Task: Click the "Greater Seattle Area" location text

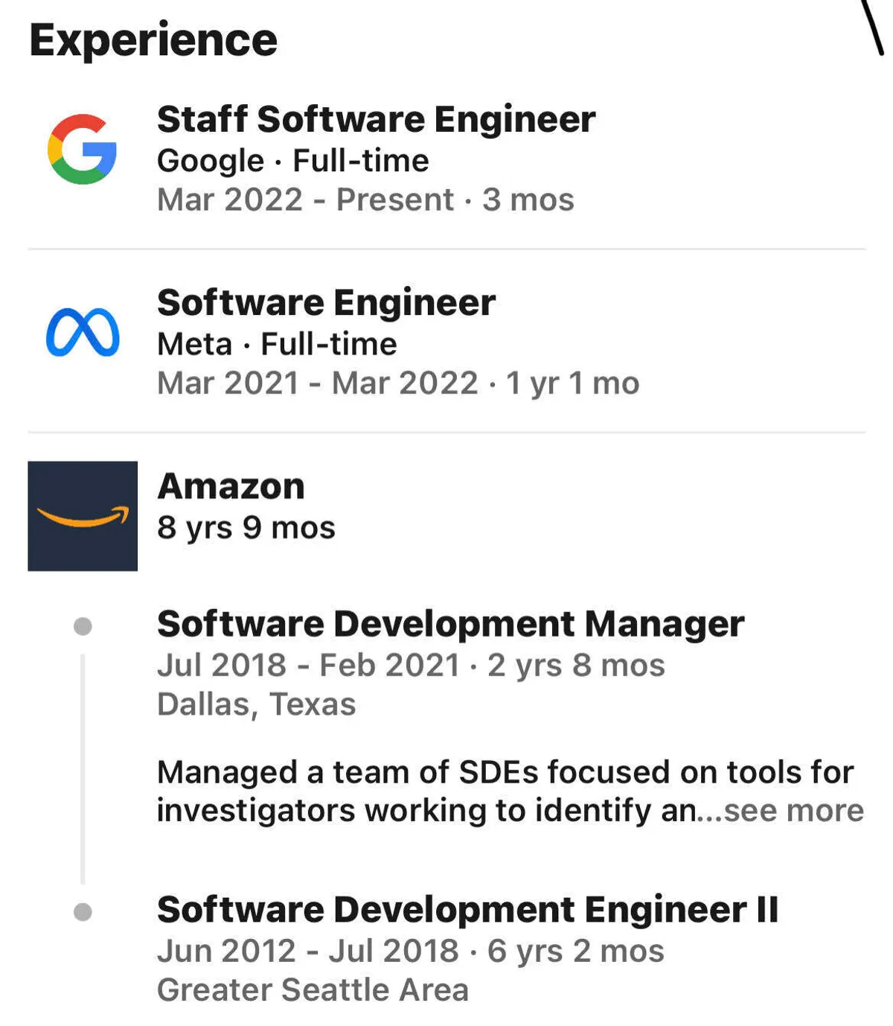Action: point(313,990)
